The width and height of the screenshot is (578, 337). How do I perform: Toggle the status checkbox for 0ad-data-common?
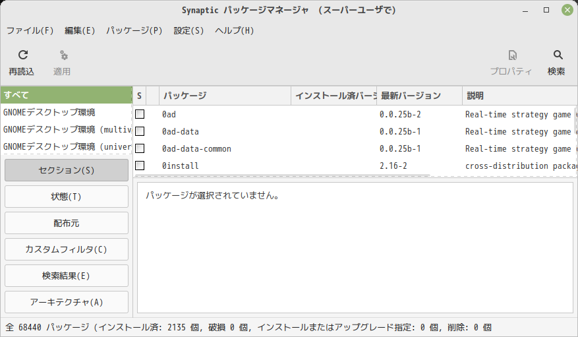[140, 148]
